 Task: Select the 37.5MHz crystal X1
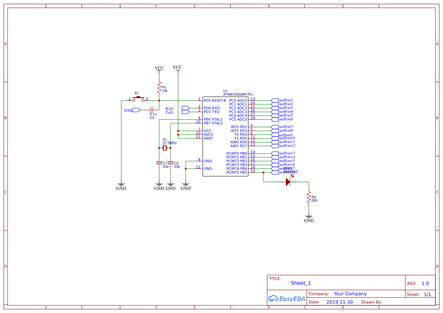(x=164, y=148)
